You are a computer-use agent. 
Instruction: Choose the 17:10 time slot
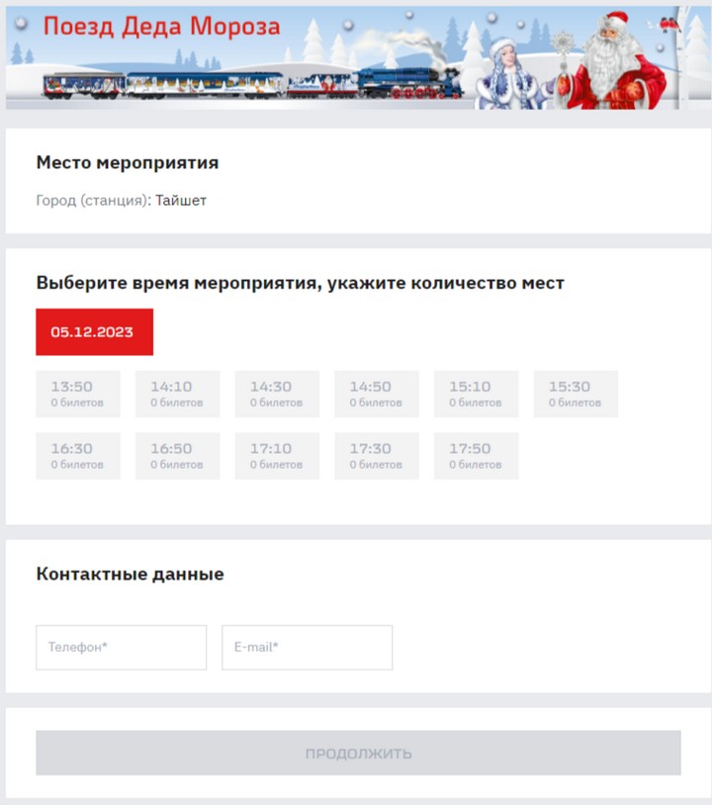coord(277,456)
